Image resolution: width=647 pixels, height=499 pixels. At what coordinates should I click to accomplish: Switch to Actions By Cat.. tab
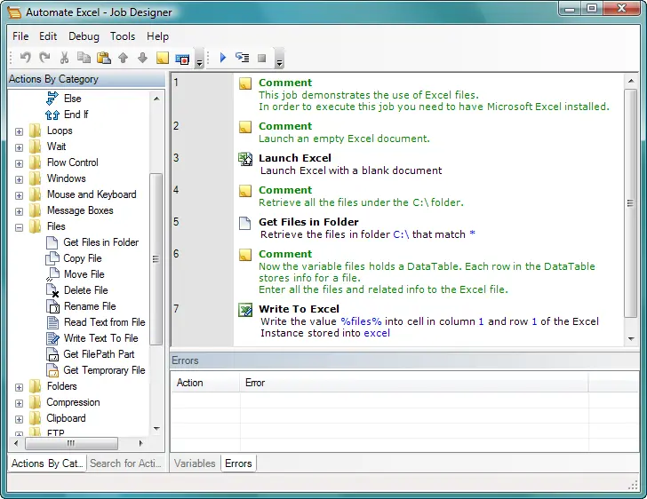(47, 463)
